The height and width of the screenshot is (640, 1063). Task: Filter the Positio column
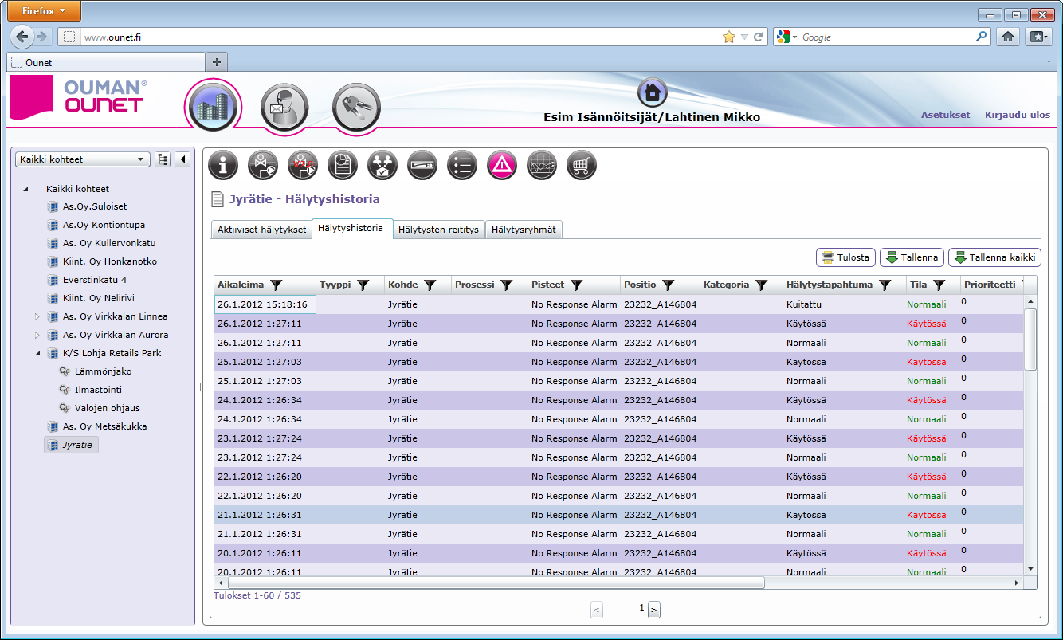pyautogui.click(x=669, y=285)
